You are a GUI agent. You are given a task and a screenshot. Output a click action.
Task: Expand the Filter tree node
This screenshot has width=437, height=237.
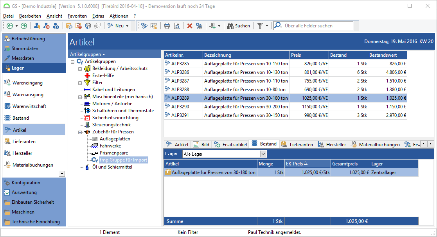point(80,83)
